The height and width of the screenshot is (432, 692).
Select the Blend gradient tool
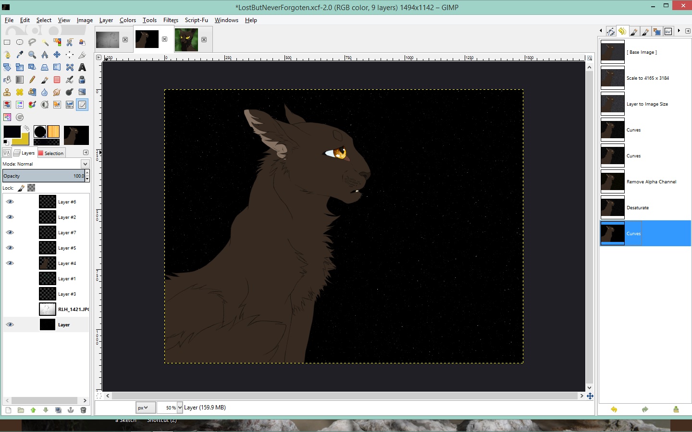[x=20, y=80]
